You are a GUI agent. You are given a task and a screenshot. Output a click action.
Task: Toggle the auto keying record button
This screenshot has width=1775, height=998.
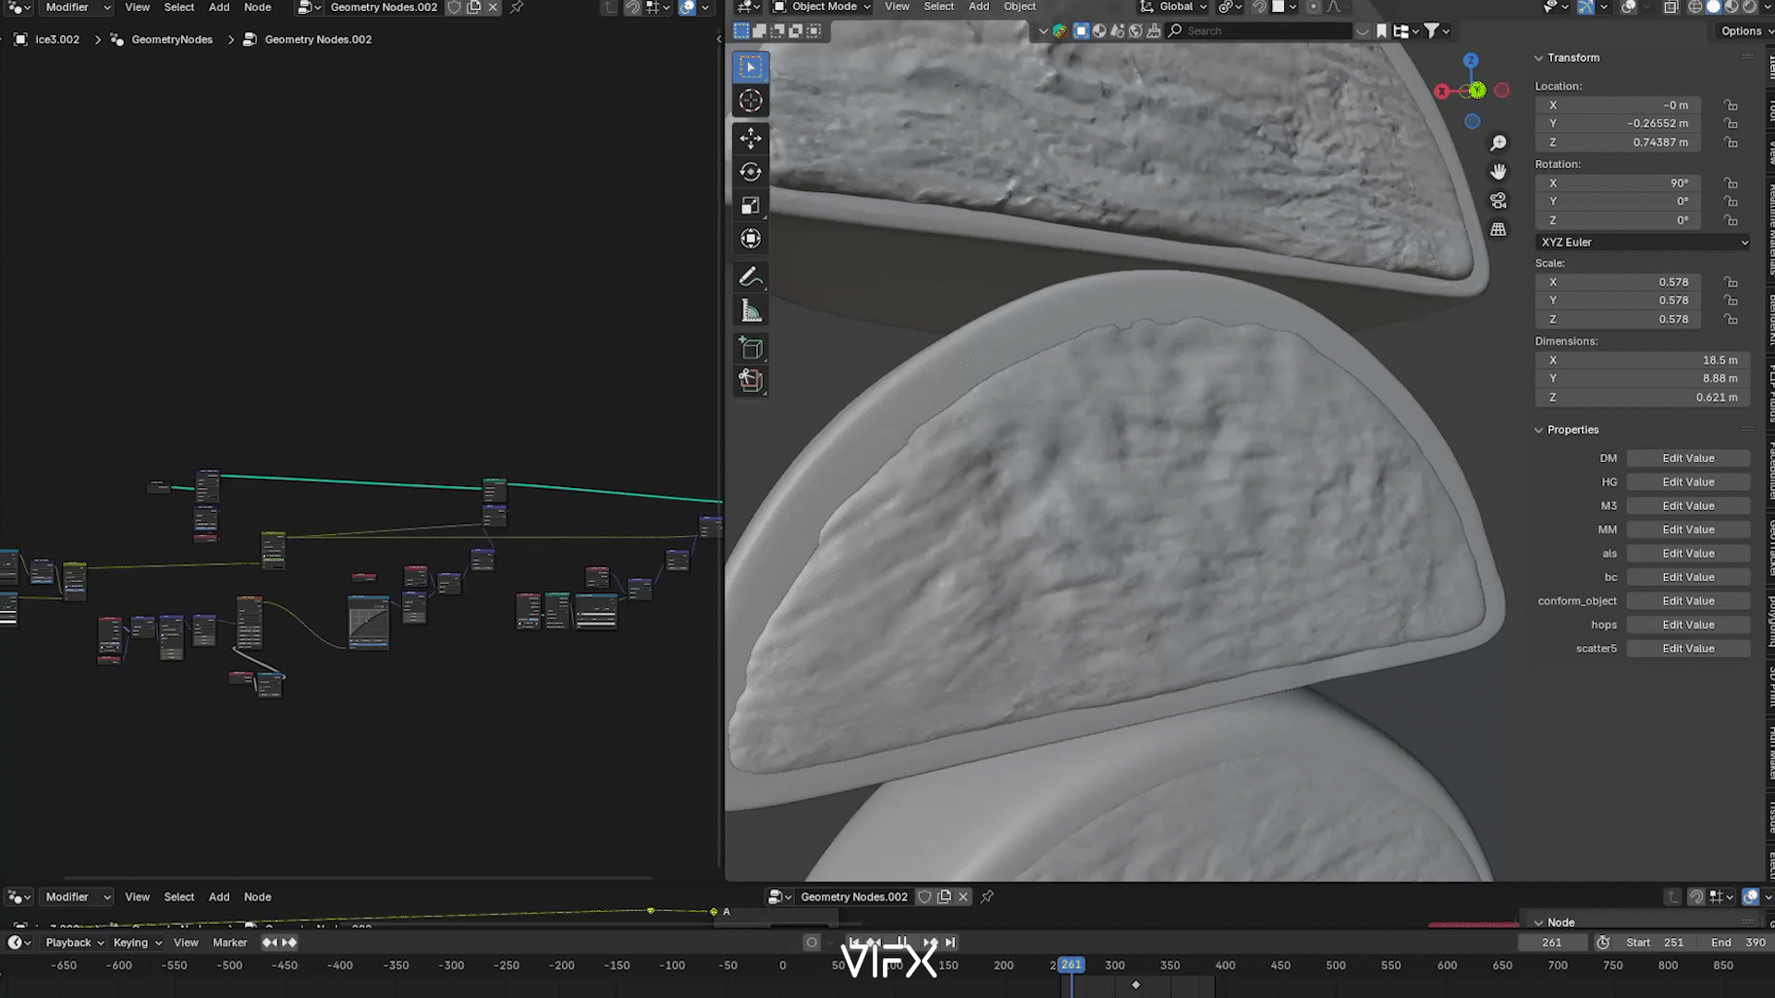point(812,943)
